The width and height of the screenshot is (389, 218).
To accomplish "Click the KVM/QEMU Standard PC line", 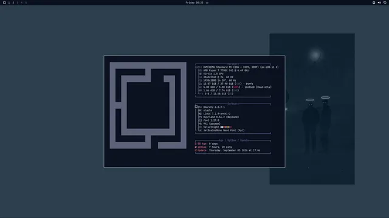I will (x=241, y=67).
